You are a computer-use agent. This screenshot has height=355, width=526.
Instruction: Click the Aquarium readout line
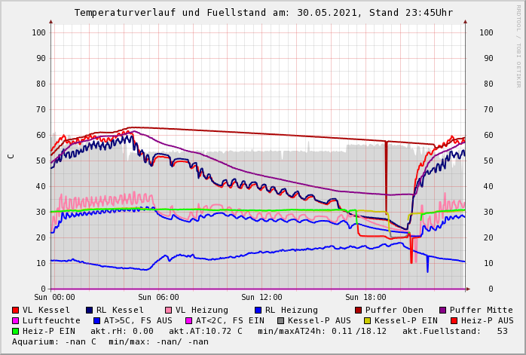click(110, 341)
